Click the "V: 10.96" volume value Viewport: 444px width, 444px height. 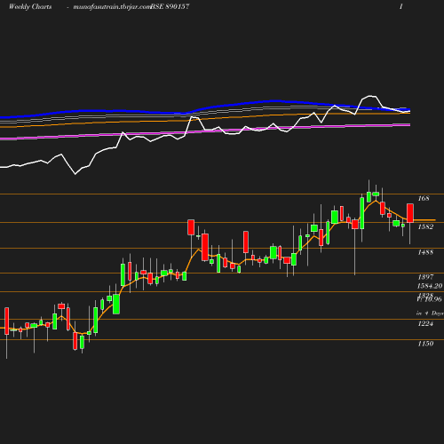(x=430, y=299)
